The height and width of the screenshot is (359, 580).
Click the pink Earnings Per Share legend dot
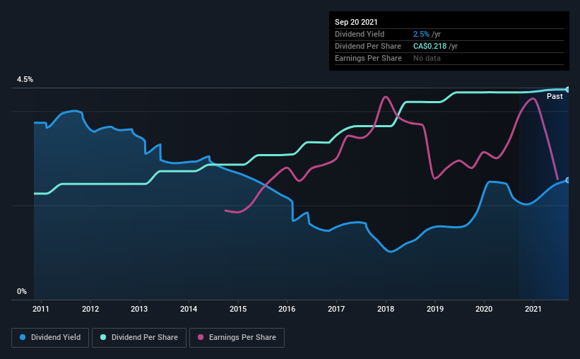(201, 337)
